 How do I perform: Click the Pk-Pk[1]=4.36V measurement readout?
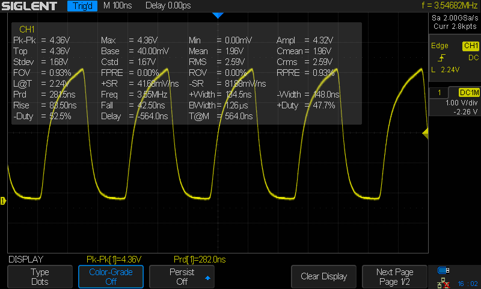pyautogui.click(x=114, y=259)
